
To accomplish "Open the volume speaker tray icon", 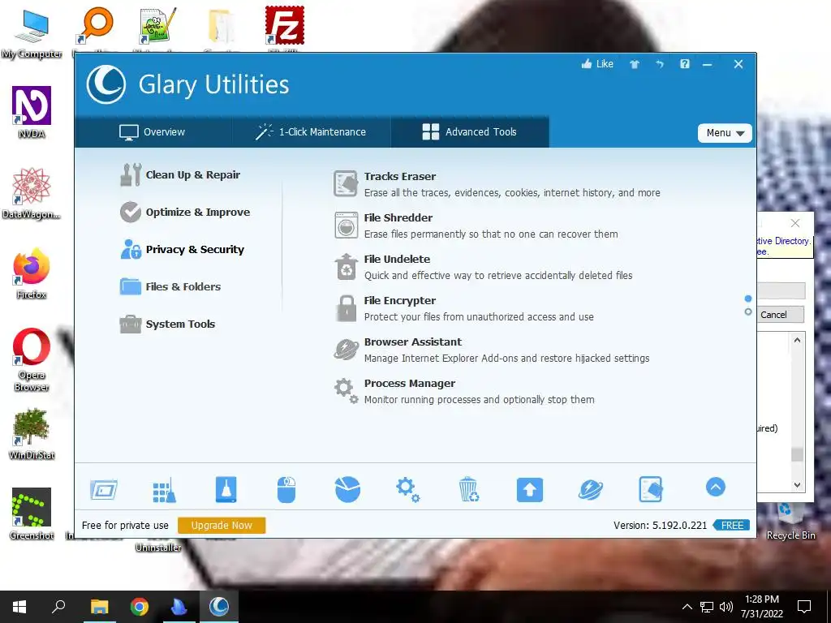I will [x=726, y=607].
